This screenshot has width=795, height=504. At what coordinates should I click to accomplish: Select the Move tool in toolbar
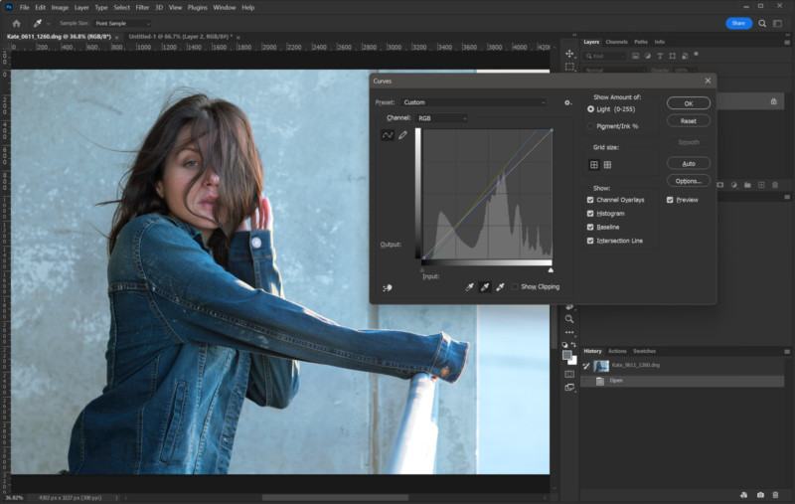tap(569, 54)
